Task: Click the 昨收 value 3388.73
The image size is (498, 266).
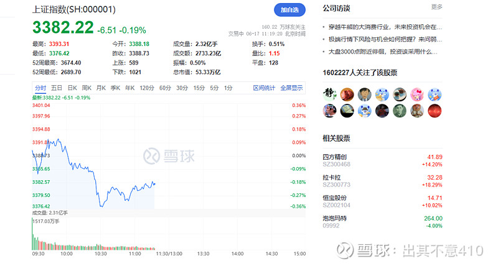Action: [x=139, y=53]
